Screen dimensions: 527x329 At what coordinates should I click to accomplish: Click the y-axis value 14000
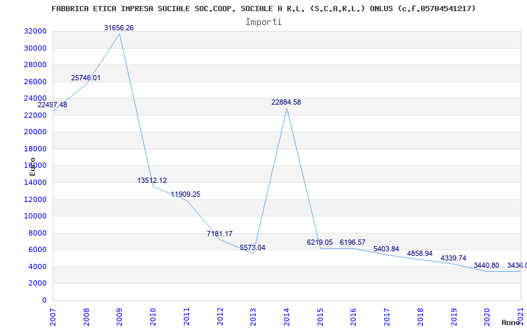(x=35, y=183)
